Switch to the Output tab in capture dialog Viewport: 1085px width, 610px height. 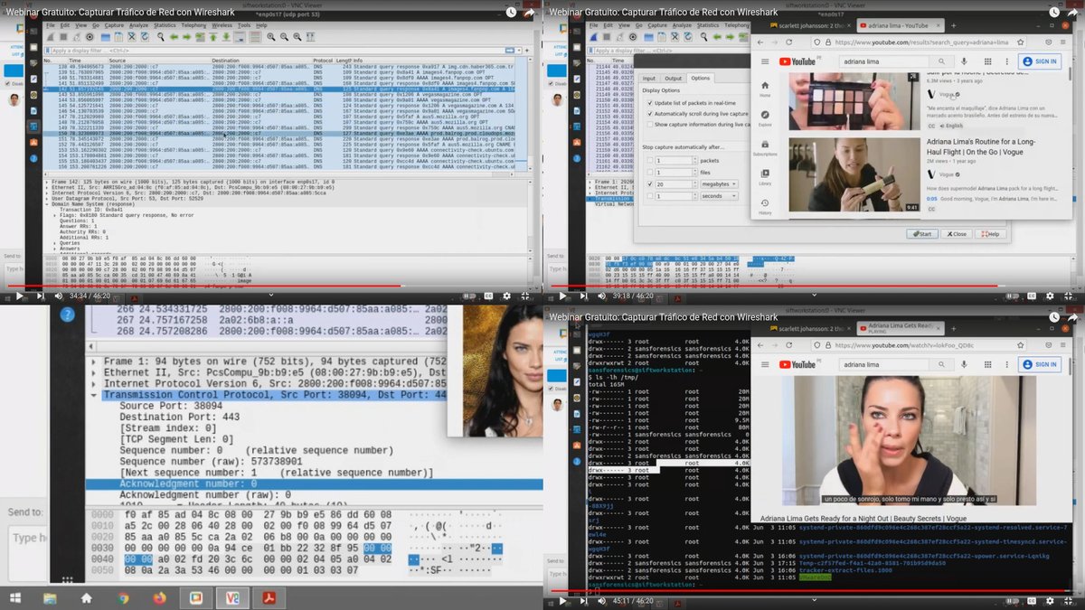tap(673, 79)
